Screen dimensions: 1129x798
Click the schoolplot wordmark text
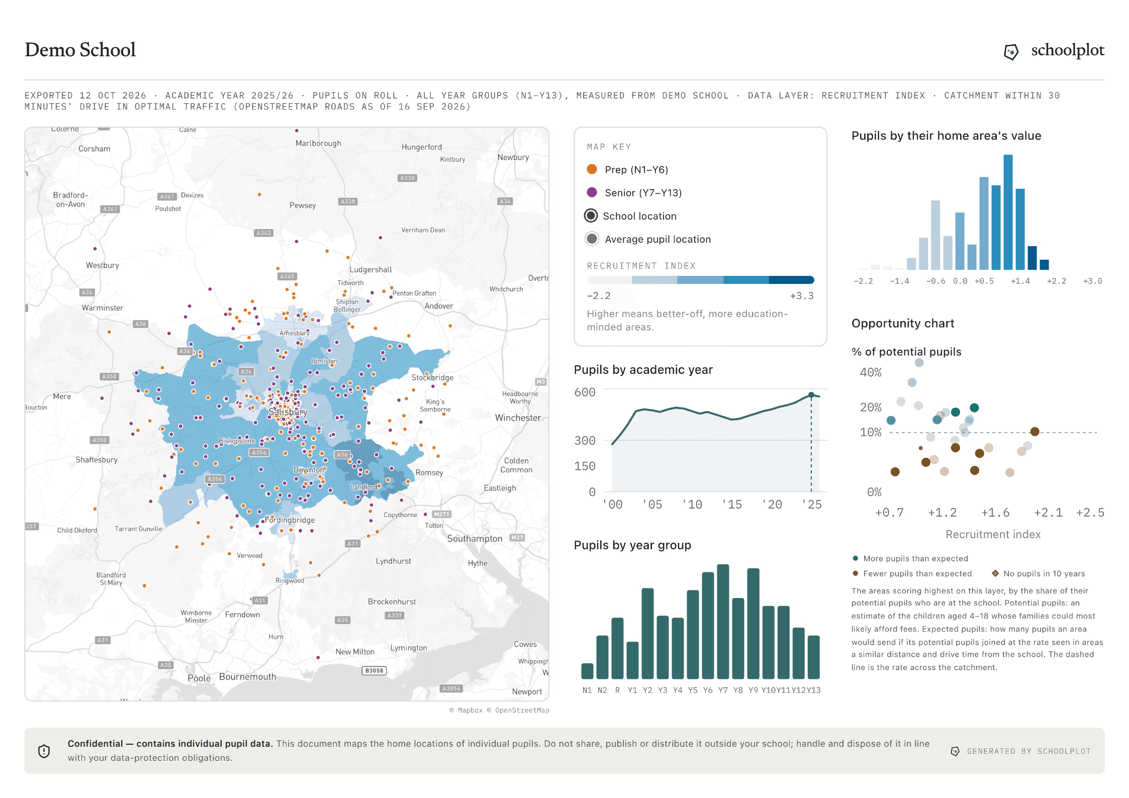click(1068, 50)
